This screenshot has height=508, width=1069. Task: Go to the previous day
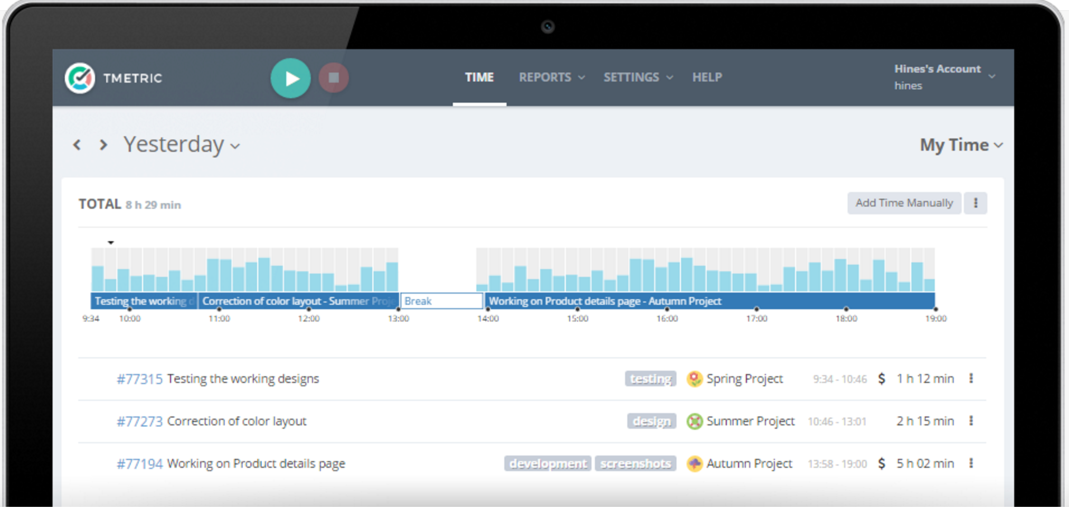[77, 145]
